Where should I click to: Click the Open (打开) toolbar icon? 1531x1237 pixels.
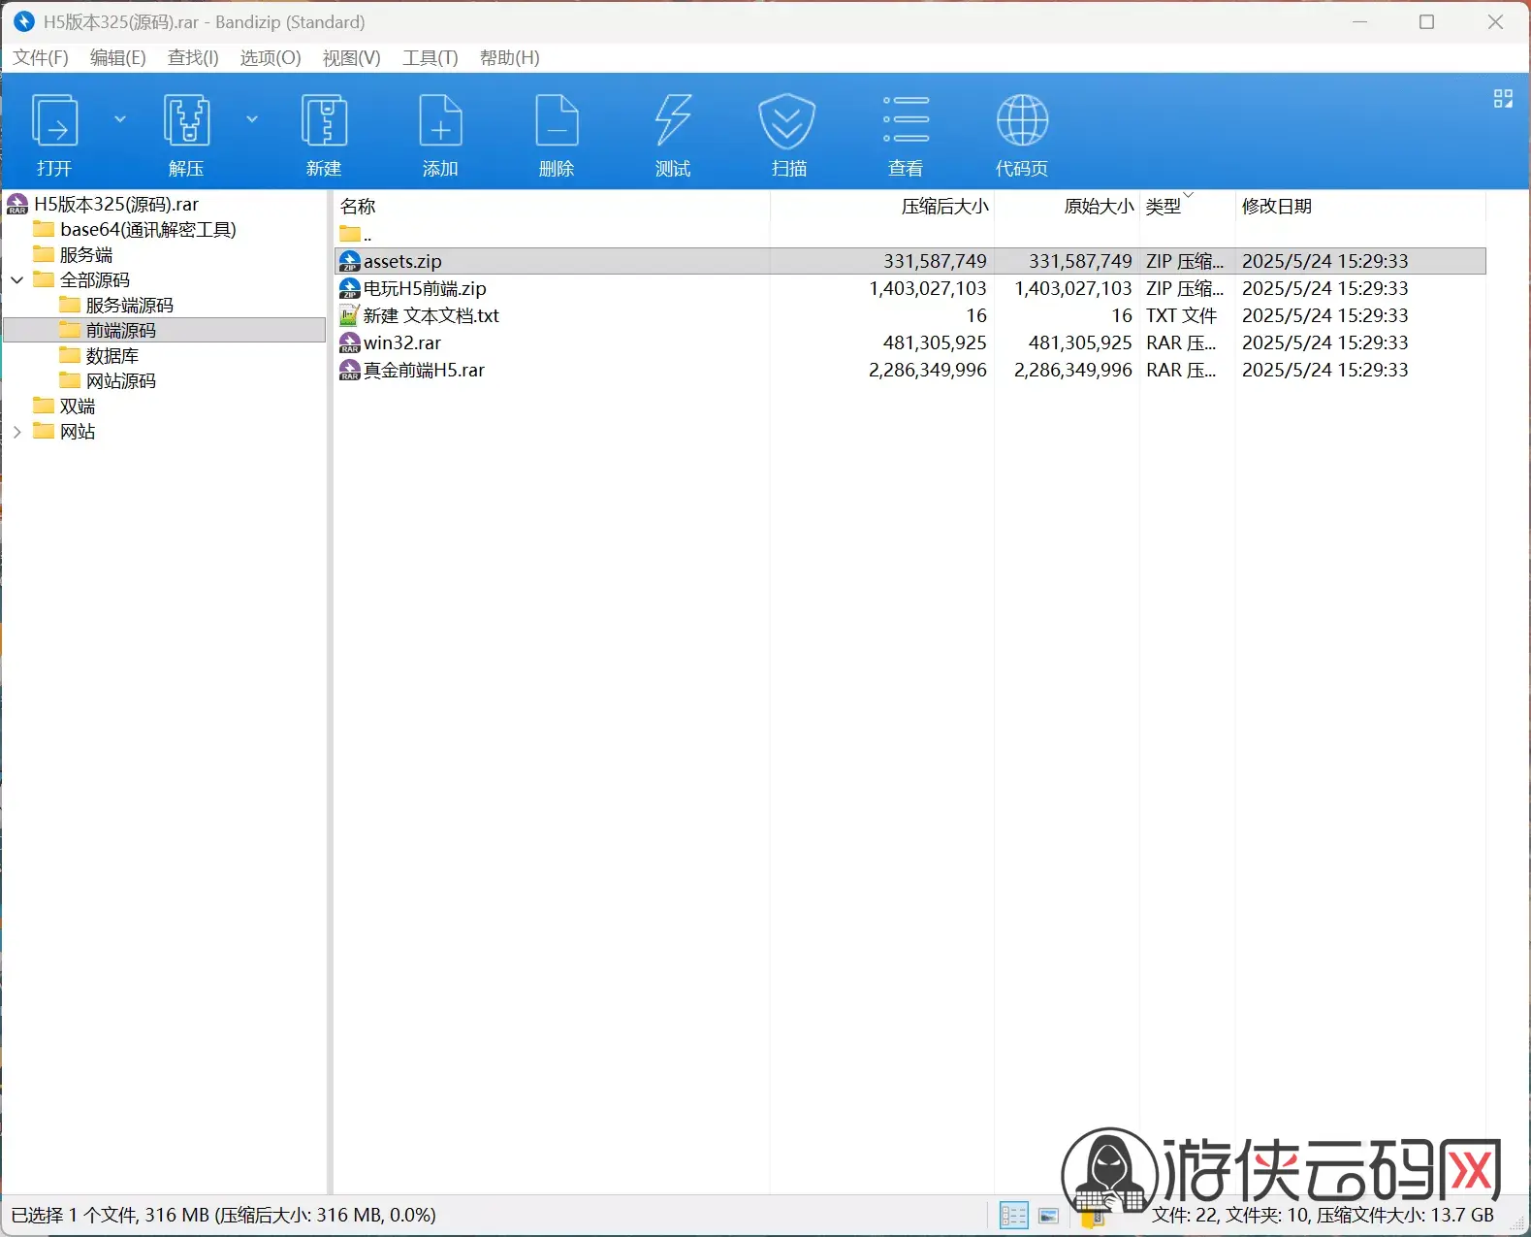(54, 121)
